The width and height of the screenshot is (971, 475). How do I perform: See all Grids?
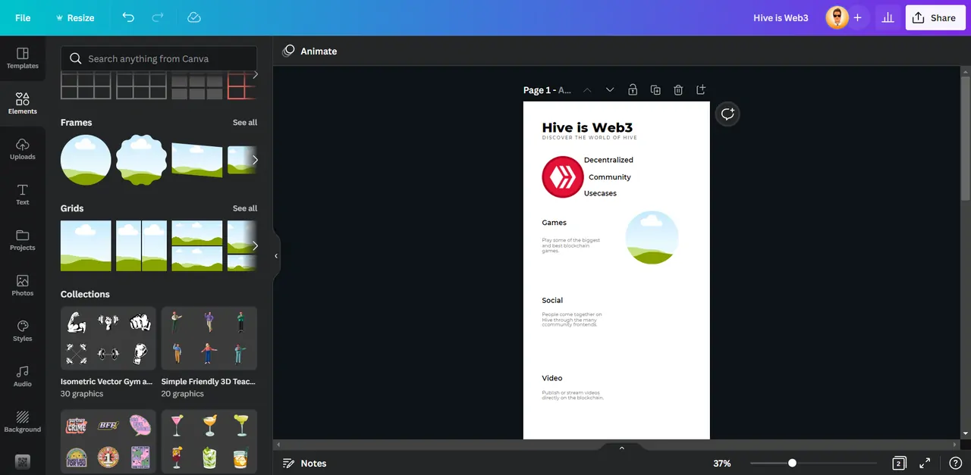(245, 208)
